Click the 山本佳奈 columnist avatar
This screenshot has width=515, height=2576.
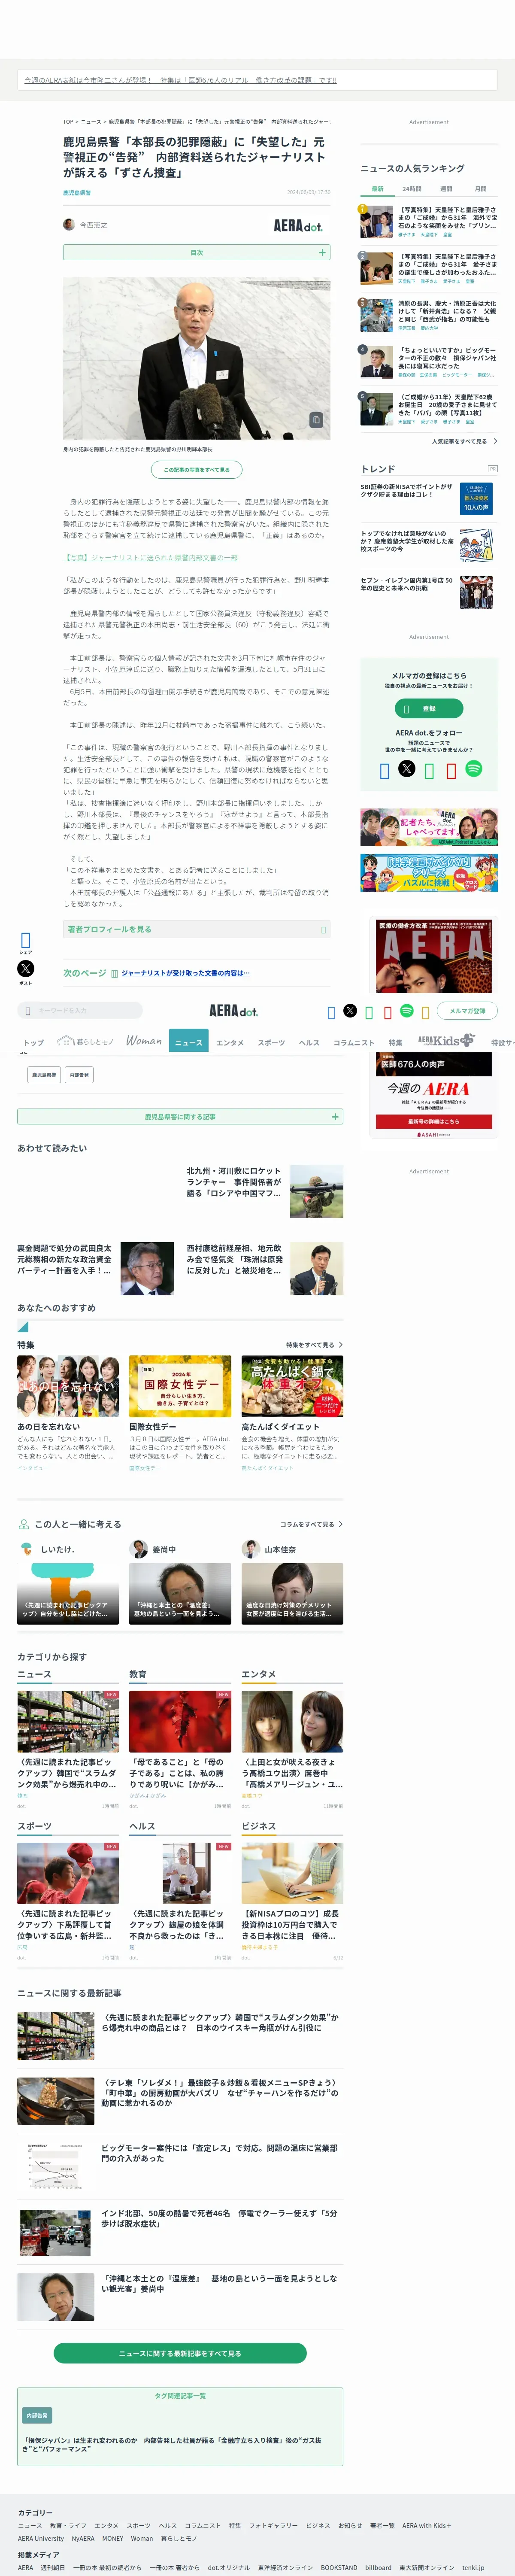[251, 1549]
